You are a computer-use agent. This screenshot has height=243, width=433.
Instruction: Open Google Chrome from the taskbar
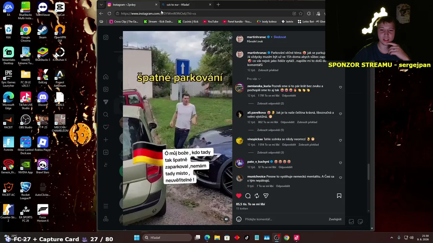pos(287,238)
